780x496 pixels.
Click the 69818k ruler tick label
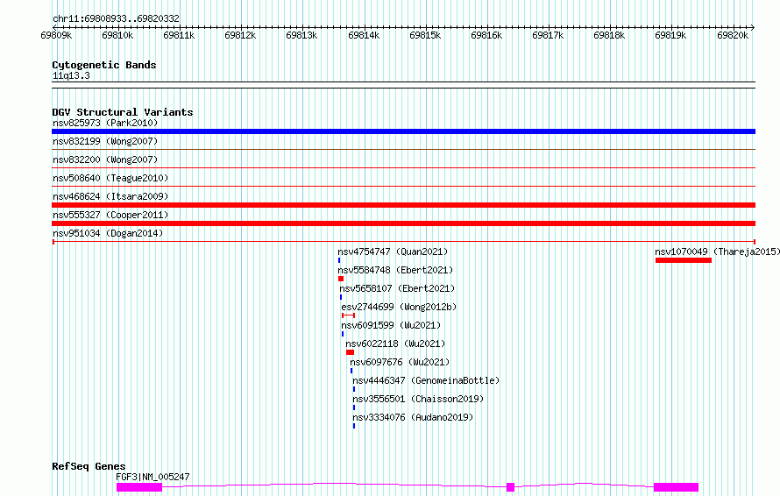click(x=609, y=35)
